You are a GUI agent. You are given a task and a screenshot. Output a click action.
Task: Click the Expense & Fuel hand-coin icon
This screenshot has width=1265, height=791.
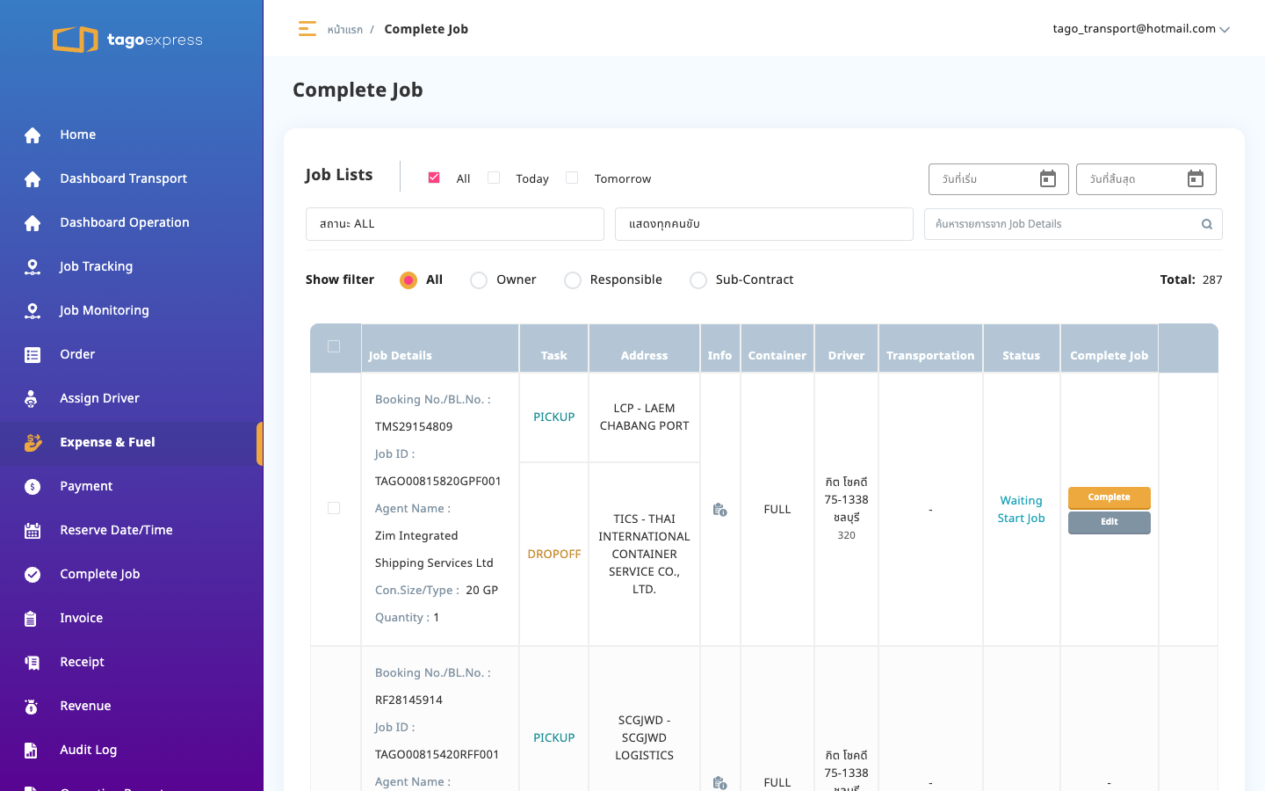[33, 442]
